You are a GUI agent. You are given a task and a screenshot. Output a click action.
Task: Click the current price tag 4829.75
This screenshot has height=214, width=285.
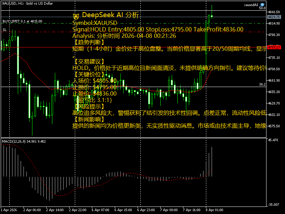tap(273, 17)
